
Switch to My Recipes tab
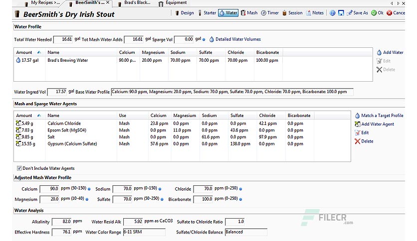pos(42,3)
